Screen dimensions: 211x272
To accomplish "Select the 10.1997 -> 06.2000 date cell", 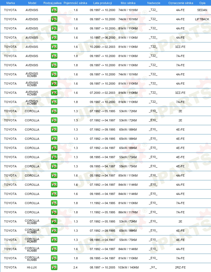I will pyautogui.click(x=103, y=38).
